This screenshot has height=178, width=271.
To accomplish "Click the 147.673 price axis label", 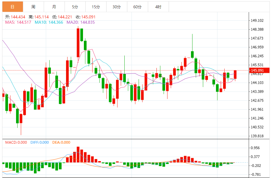I will [x=257, y=38].
